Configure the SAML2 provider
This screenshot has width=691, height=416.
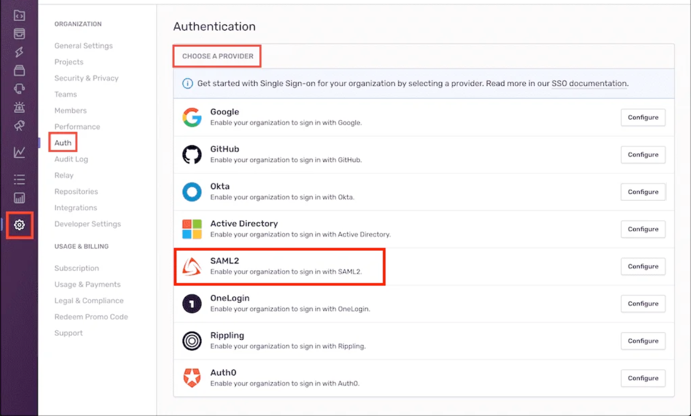[643, 266]
